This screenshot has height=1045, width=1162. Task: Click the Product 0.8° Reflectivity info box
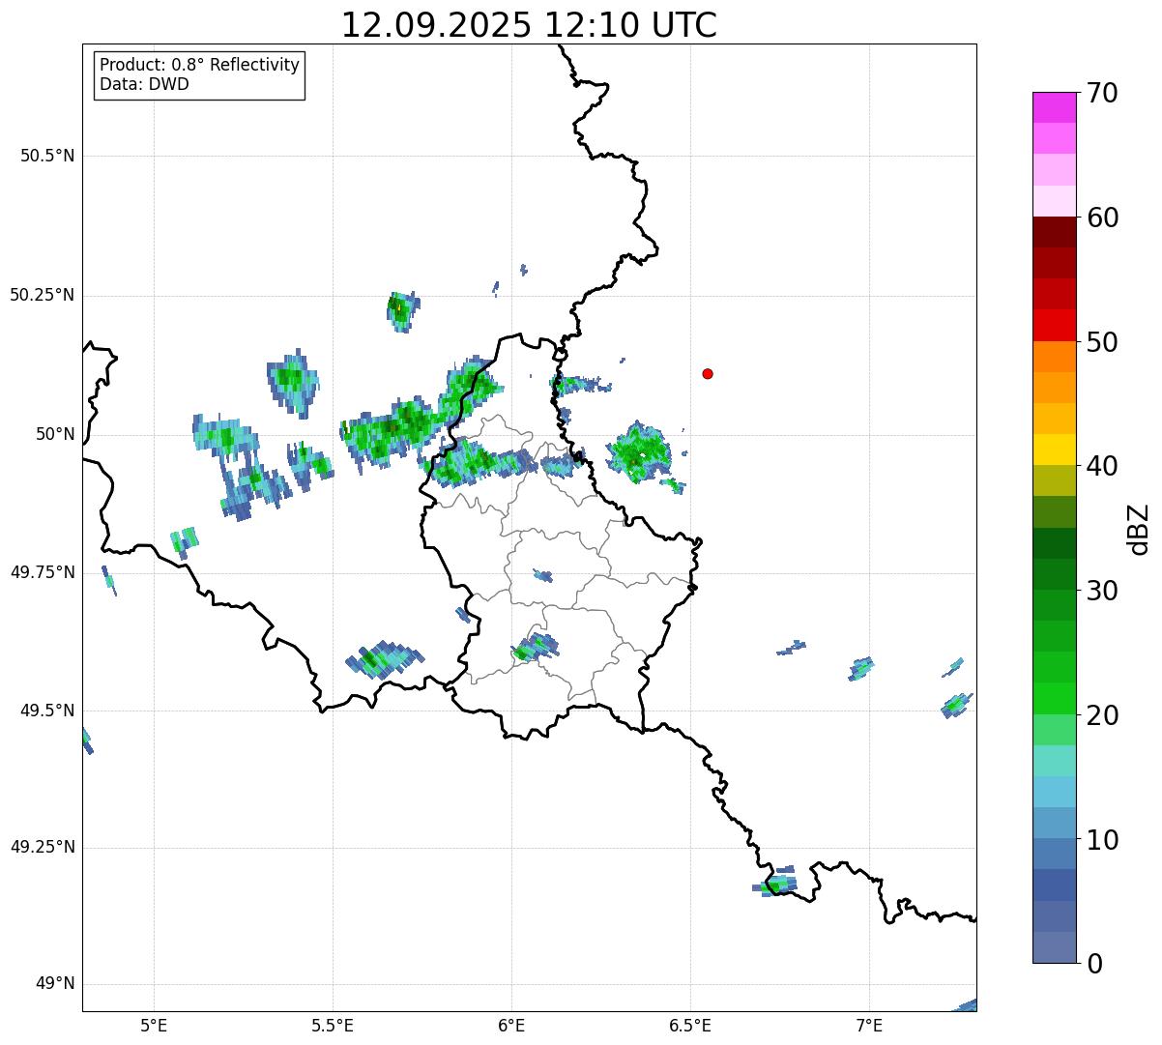click(x=200, y=75)
